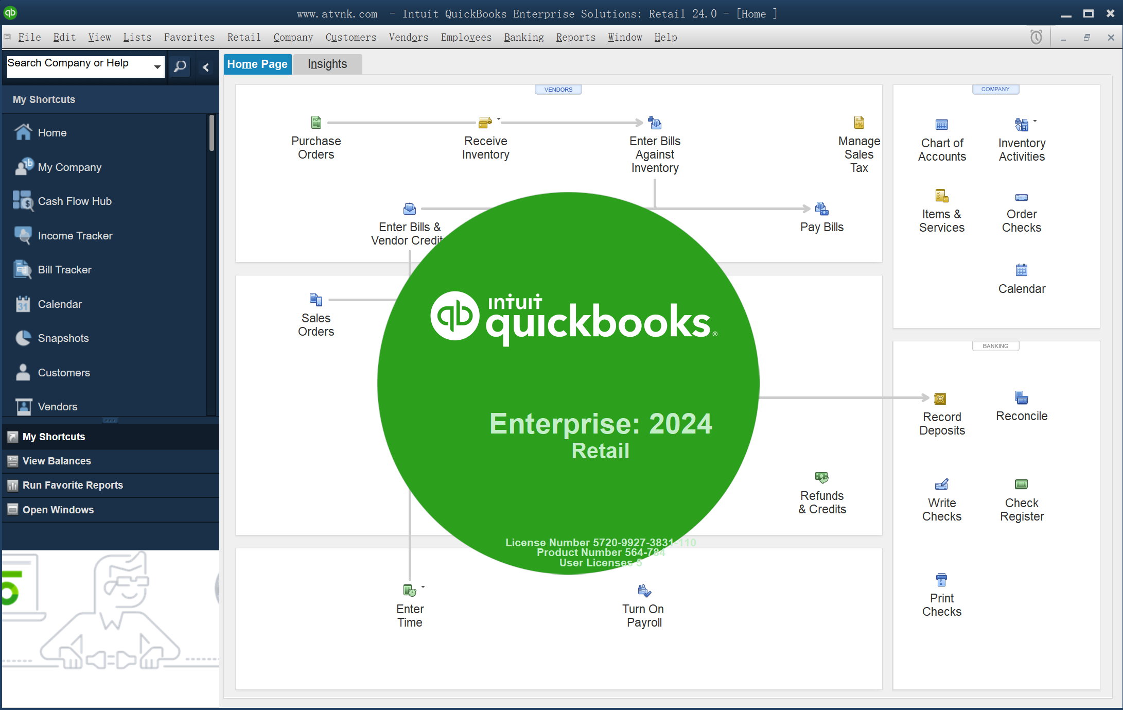This screenshot has height=710, width=1123.
Task: Click Run Favorite Reports
Action: tap(110, 485)
